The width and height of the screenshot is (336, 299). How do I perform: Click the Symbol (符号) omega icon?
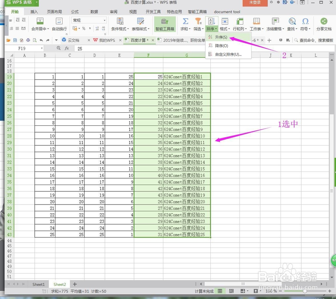click(305, 21)
